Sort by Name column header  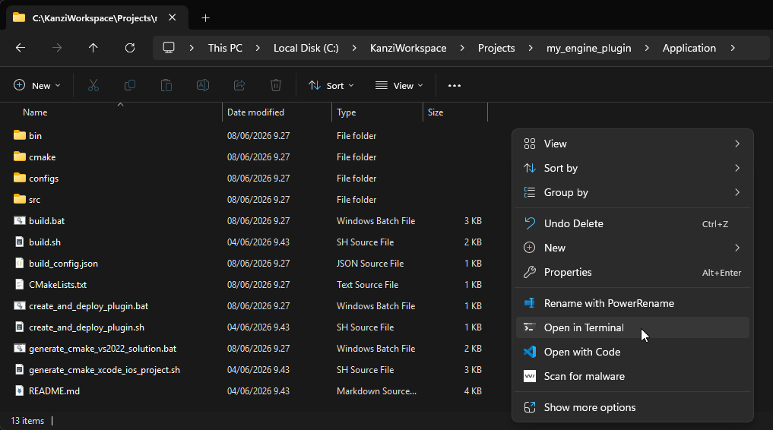click(x=35, y=112)
